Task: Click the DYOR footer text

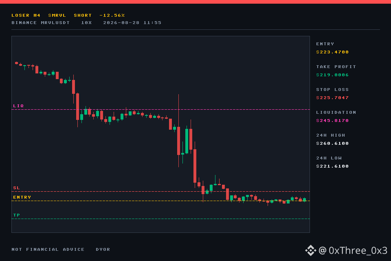Action: point(103,250)
